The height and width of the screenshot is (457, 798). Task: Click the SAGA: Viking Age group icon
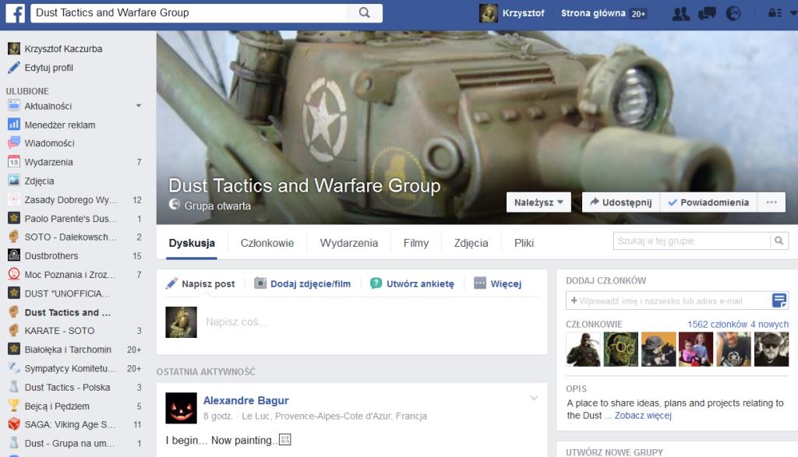14,424
